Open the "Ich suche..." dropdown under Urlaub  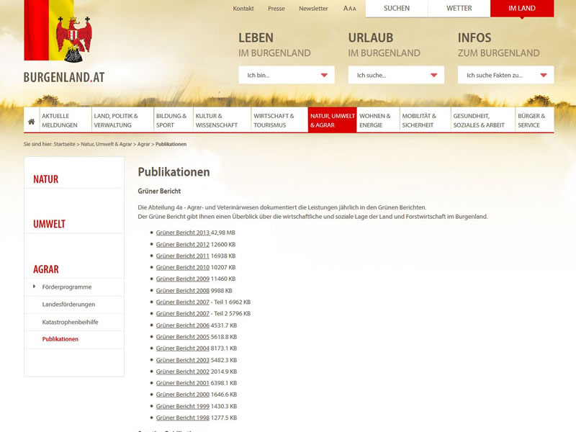[395, 75]
